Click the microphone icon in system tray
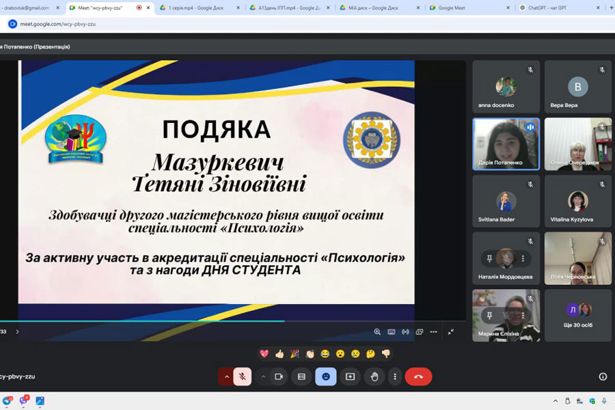 [605, 401]
